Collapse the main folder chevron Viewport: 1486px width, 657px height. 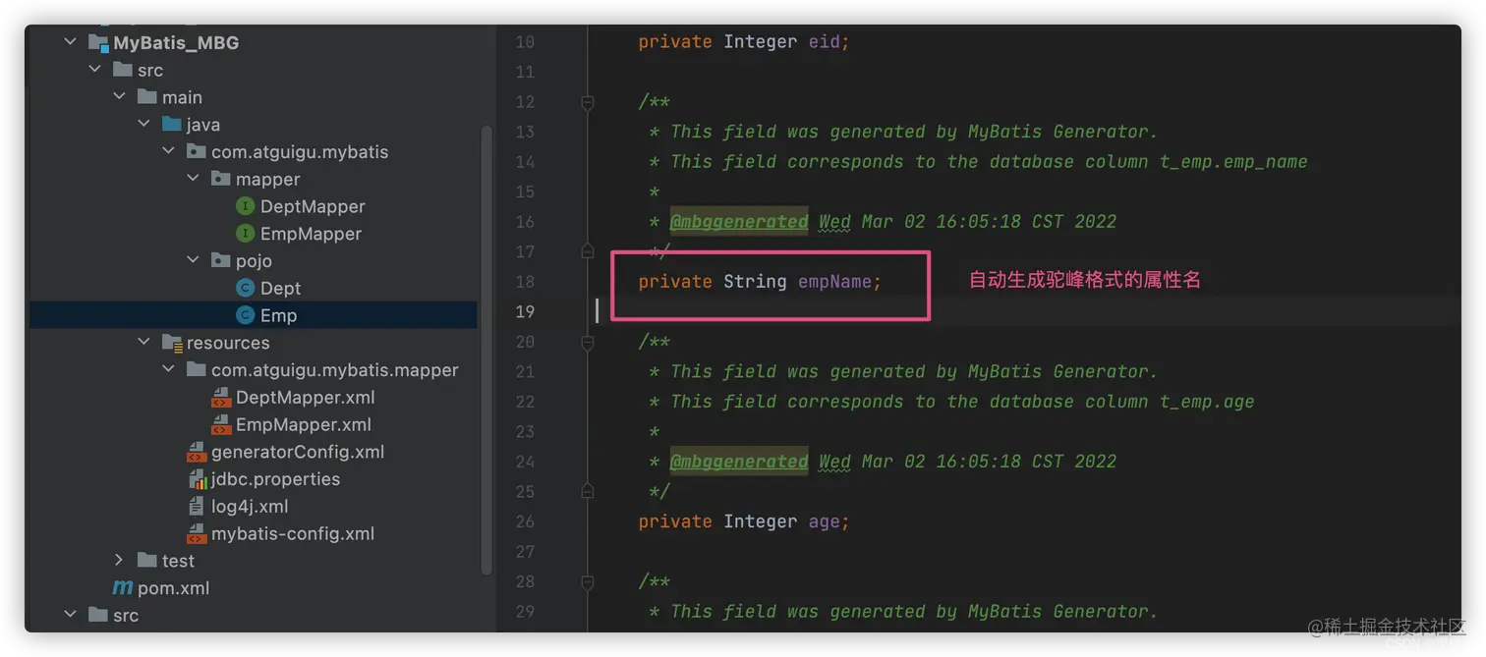pyautogui.click(x=119, y=97)
